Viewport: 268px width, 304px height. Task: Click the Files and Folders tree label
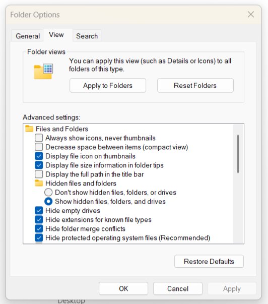pyautogui.click(x=62, y=129)
